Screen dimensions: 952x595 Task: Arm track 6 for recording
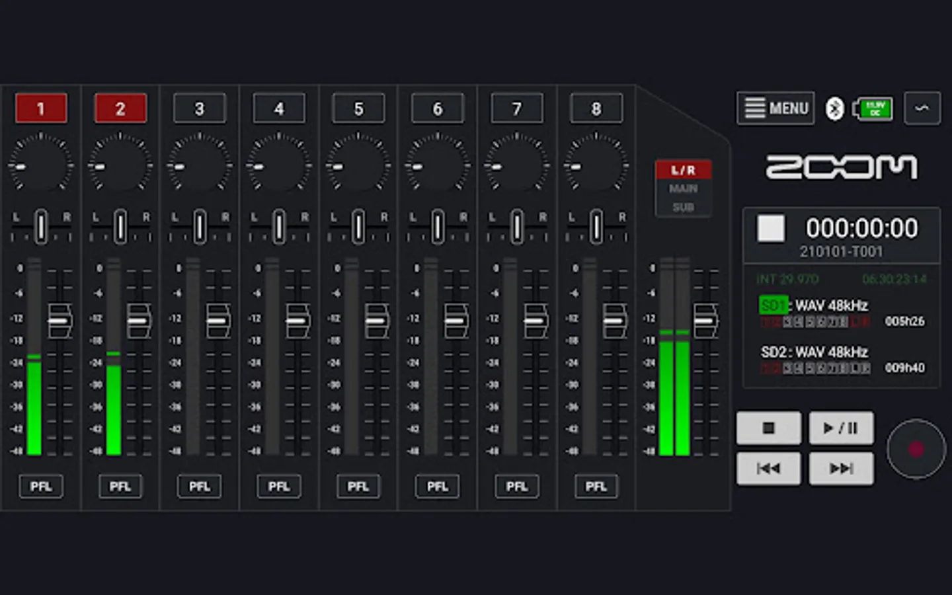tap(438, 108)
